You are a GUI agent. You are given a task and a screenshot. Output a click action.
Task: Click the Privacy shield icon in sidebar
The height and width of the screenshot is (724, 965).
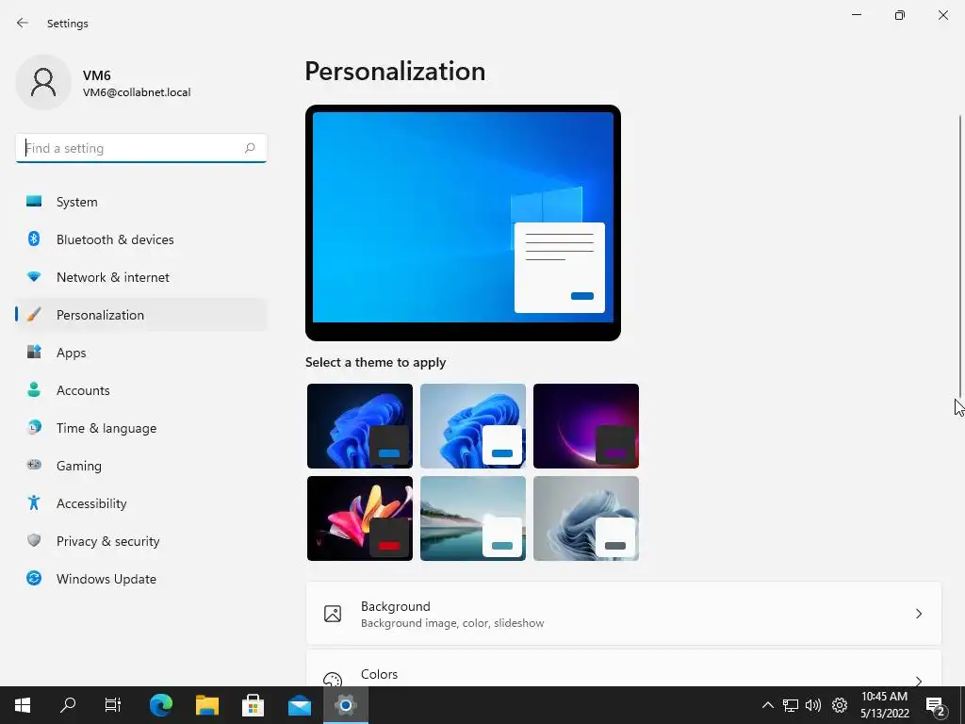[x=34, y=540]
